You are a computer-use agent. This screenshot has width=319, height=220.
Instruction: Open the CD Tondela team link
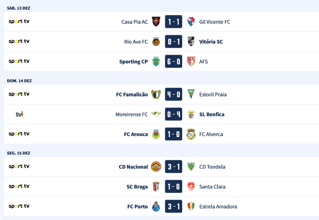[x=212, y=167]
